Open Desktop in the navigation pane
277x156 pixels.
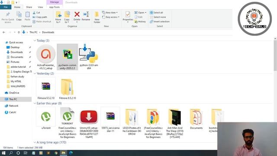15,47
